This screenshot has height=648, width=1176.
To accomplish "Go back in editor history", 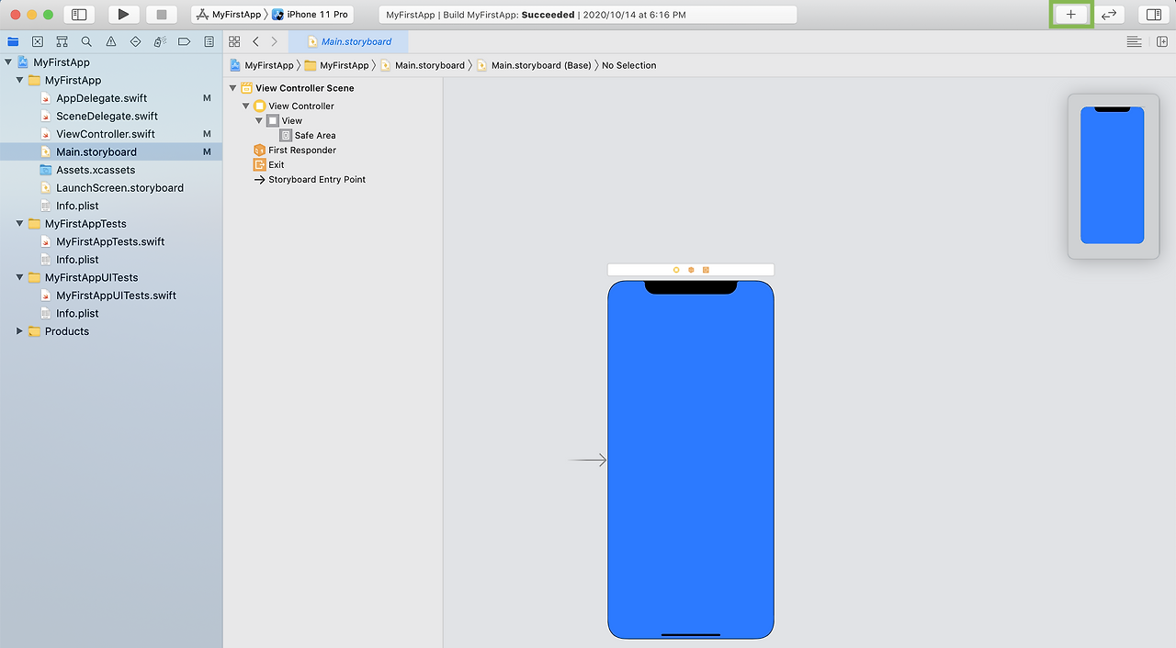I will [255, 41].
